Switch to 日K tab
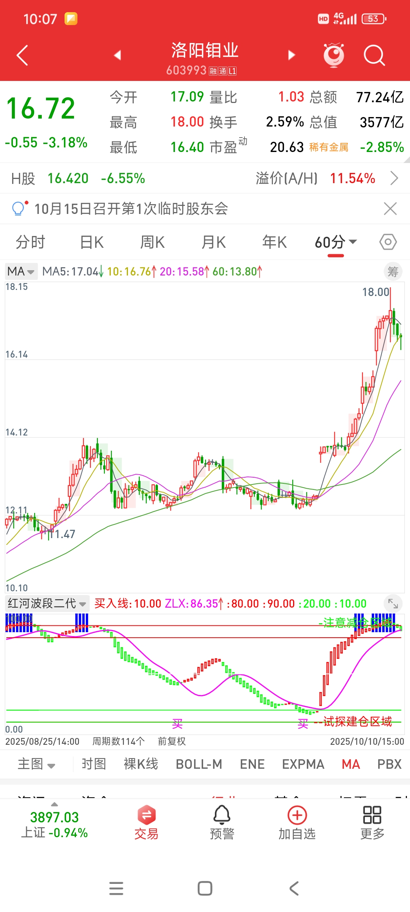This screenshot has width=410, height=912. [x=92, y=242]
